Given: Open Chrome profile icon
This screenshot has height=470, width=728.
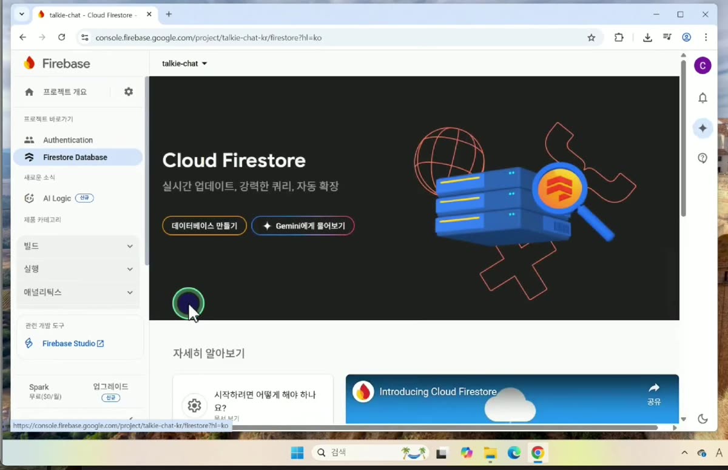Looking at the screenshot, I should click(687, 38).
